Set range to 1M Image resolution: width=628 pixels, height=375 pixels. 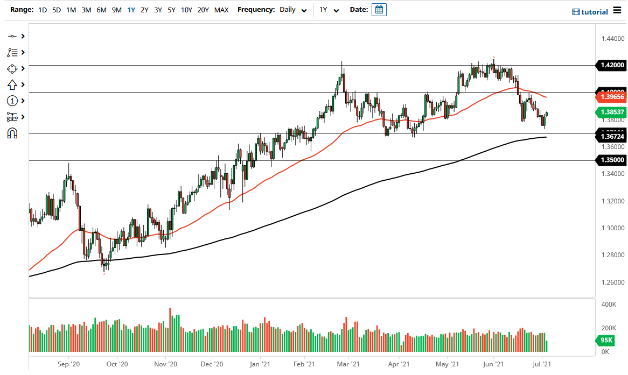71,10
